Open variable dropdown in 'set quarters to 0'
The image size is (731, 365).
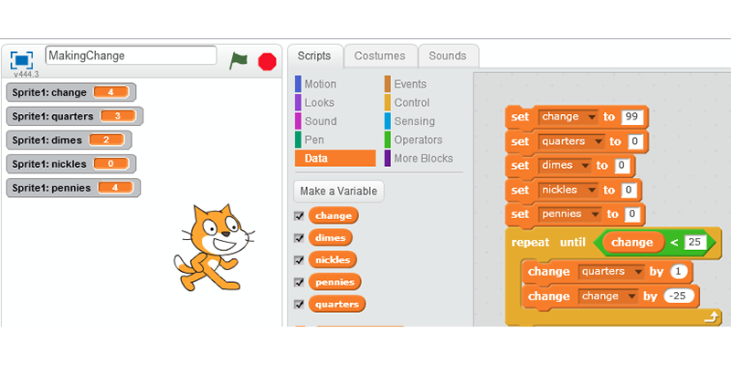click(x=599, y=141)
